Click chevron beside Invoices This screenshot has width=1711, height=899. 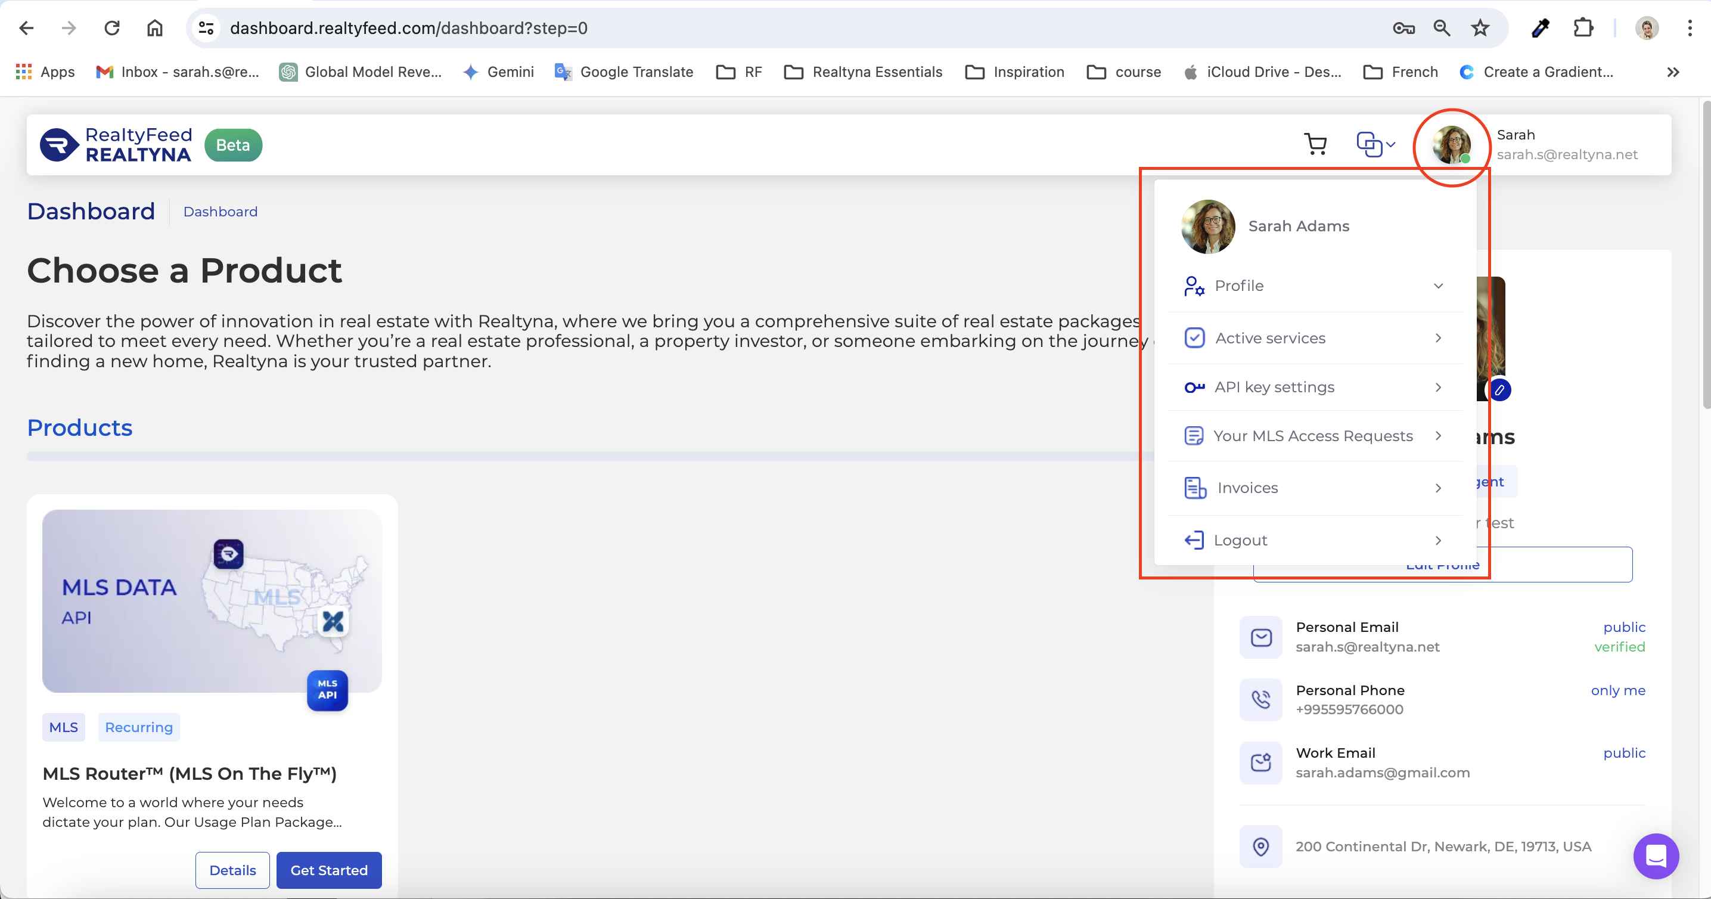pos(1438,488)
